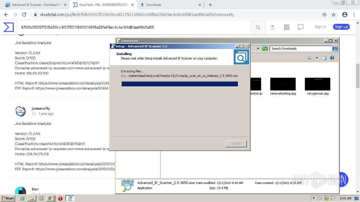This screenshot has height=202, width=360.
Task: Click the volume speaker tray icon
Action: pos(320,198)
